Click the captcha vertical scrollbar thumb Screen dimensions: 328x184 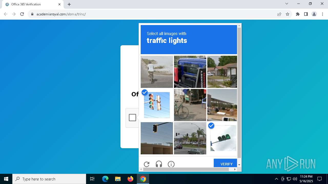pyautogui.click(x=239, y=93)
